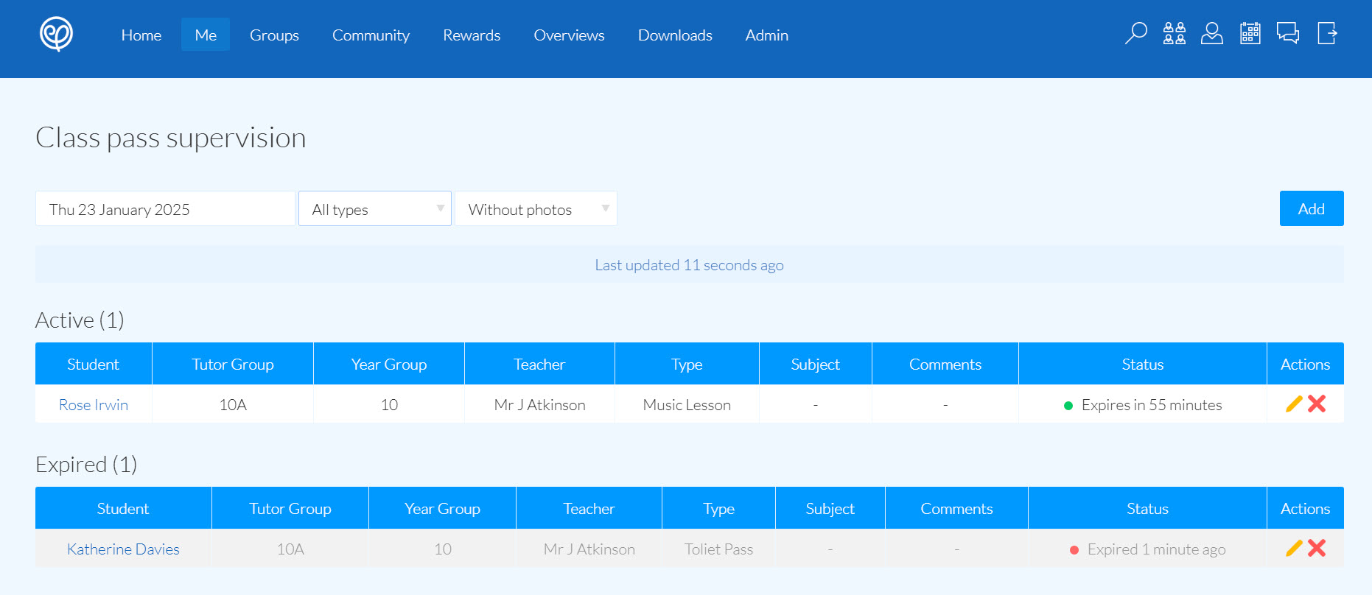Open the groups people icon in header

pos(1174,34)
